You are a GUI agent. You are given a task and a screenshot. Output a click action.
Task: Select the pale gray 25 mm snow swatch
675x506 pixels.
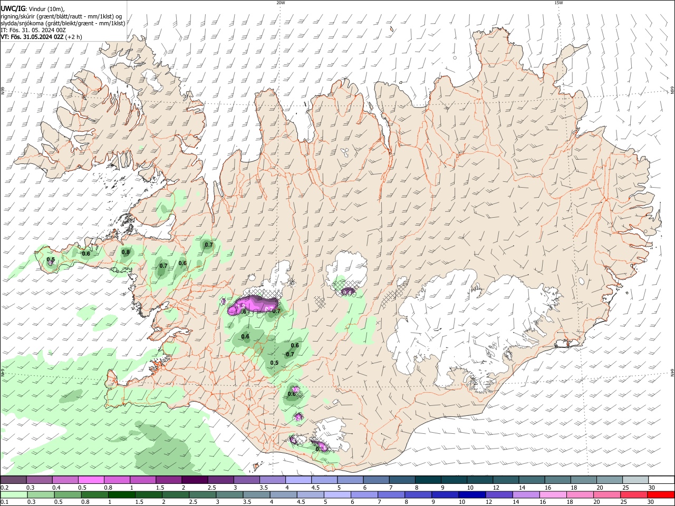coord(635,480)
